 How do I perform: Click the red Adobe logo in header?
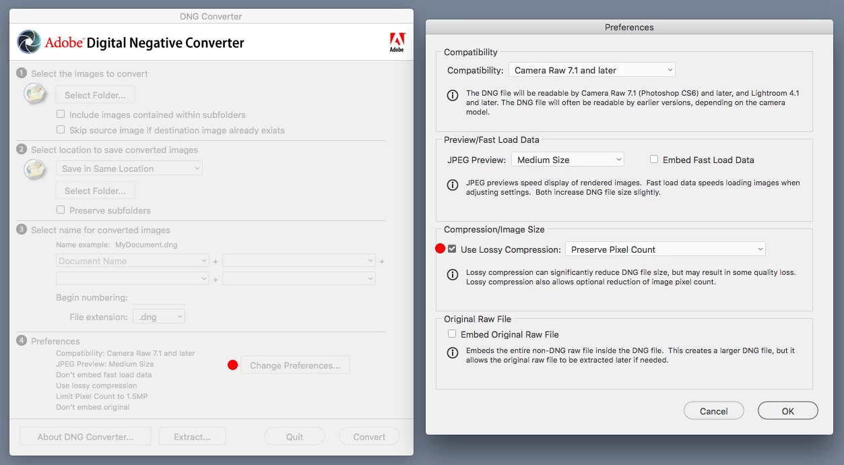397,42
